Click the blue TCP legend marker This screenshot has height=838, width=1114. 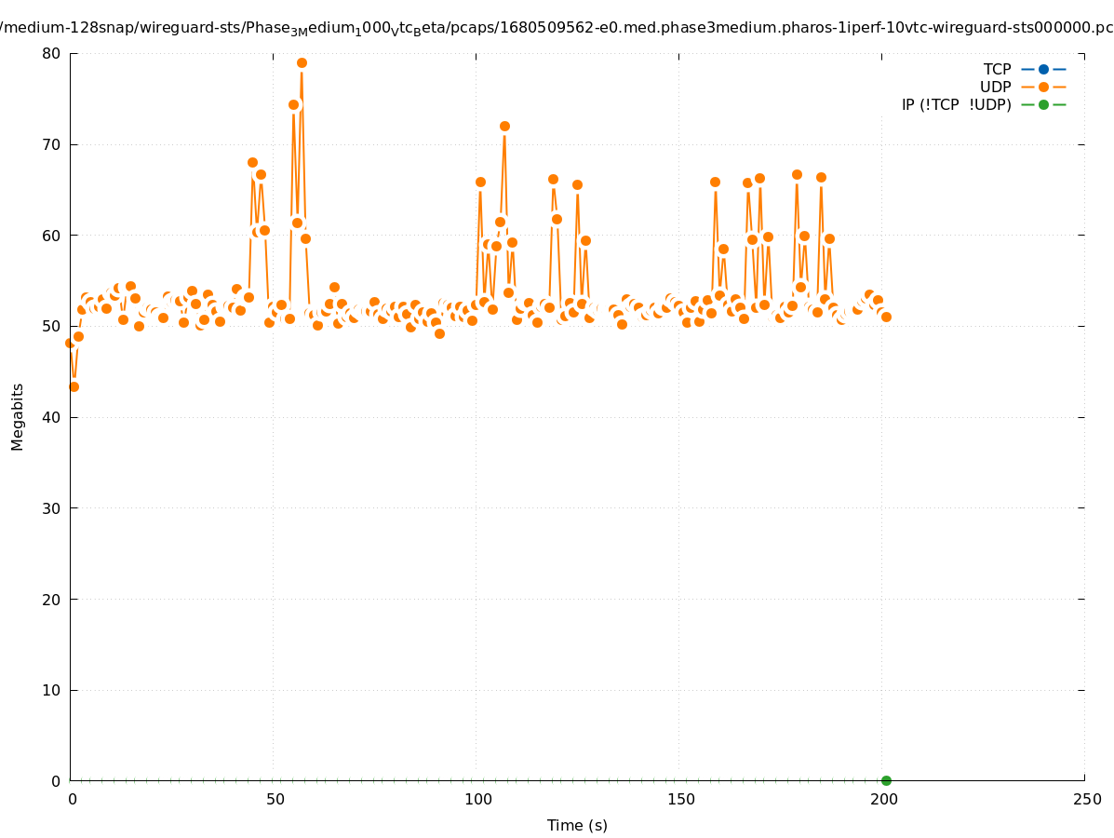click(1043, 69)
